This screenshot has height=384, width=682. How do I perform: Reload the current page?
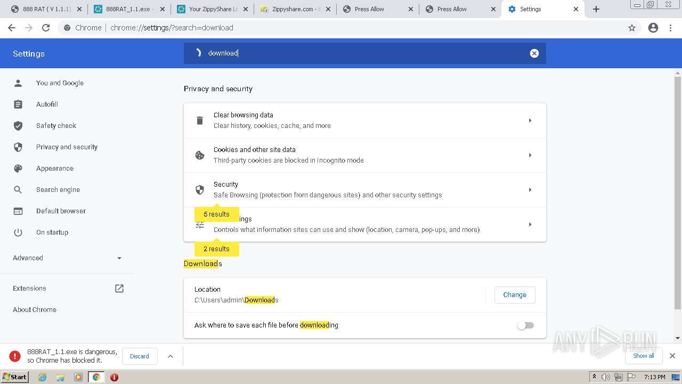[x=46, y=28]
